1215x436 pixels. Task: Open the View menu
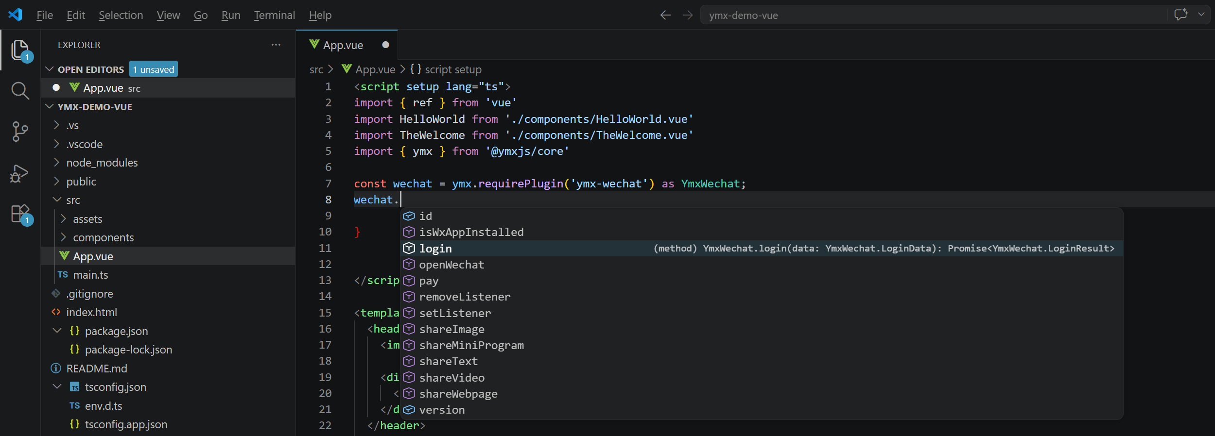pyautogui.click(x=168, y=15)
